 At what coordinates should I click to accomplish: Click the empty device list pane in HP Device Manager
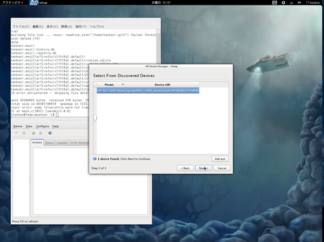click(x=21, y=178)
